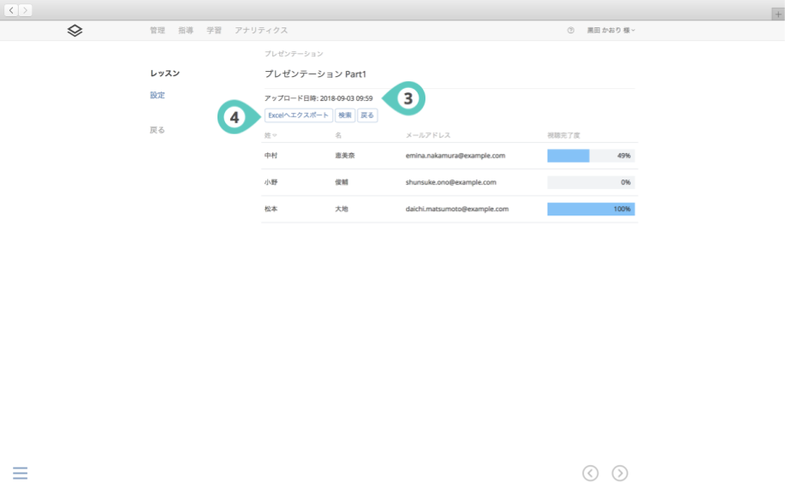Click the number 3 callout marker

[x=407, y=98]
